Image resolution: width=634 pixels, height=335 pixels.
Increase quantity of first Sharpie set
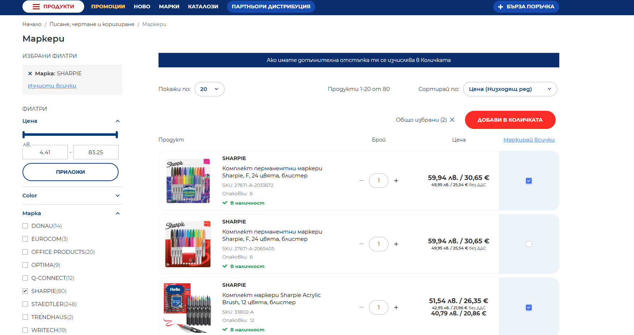[396, 181]
